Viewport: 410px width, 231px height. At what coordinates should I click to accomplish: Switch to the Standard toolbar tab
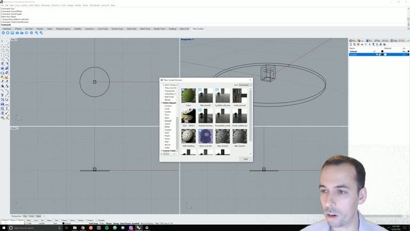pos(7,29)
